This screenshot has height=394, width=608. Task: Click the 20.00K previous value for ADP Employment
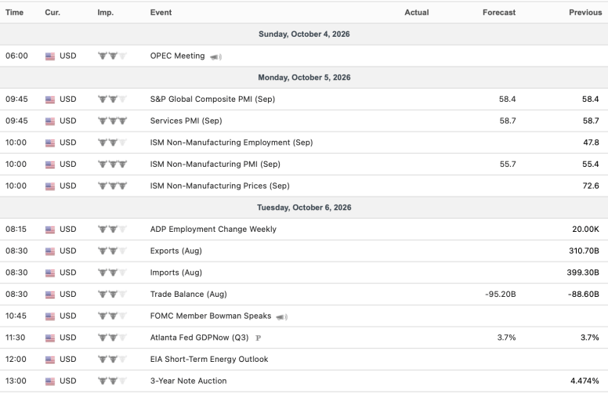[585, 230]
